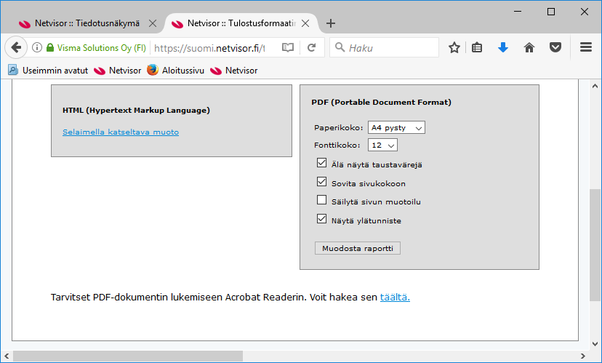Open the Paperikoko dropdown
This screenshot has width=602, height=363.
(x=396, y=127)
